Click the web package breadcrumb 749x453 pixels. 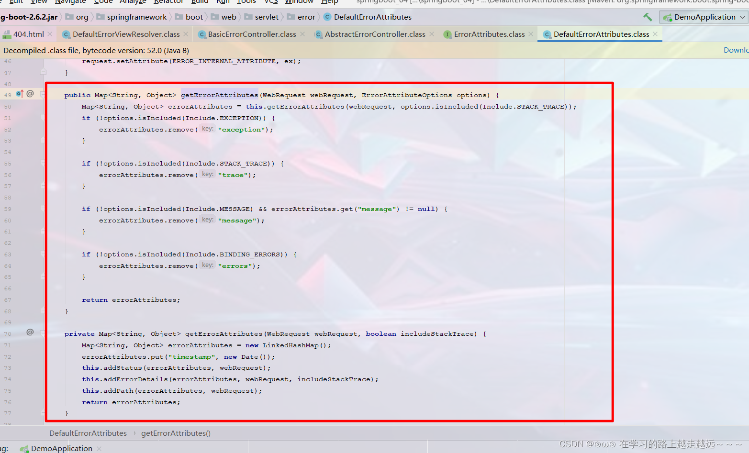[x=224, y=17]
